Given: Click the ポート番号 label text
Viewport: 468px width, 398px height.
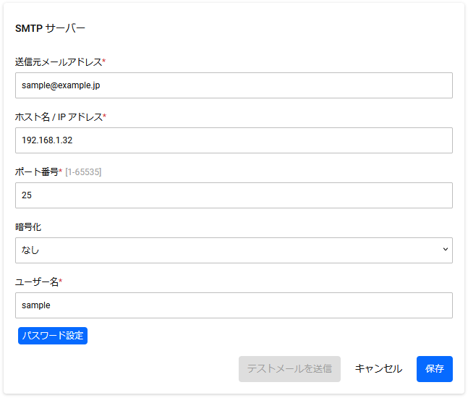Looking at the screenshot, I should [x=37, y=172].
